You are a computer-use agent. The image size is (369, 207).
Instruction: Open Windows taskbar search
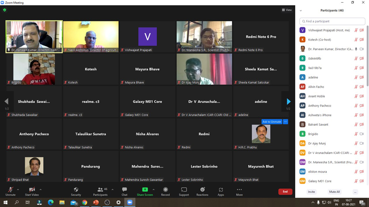click(17, 202)
